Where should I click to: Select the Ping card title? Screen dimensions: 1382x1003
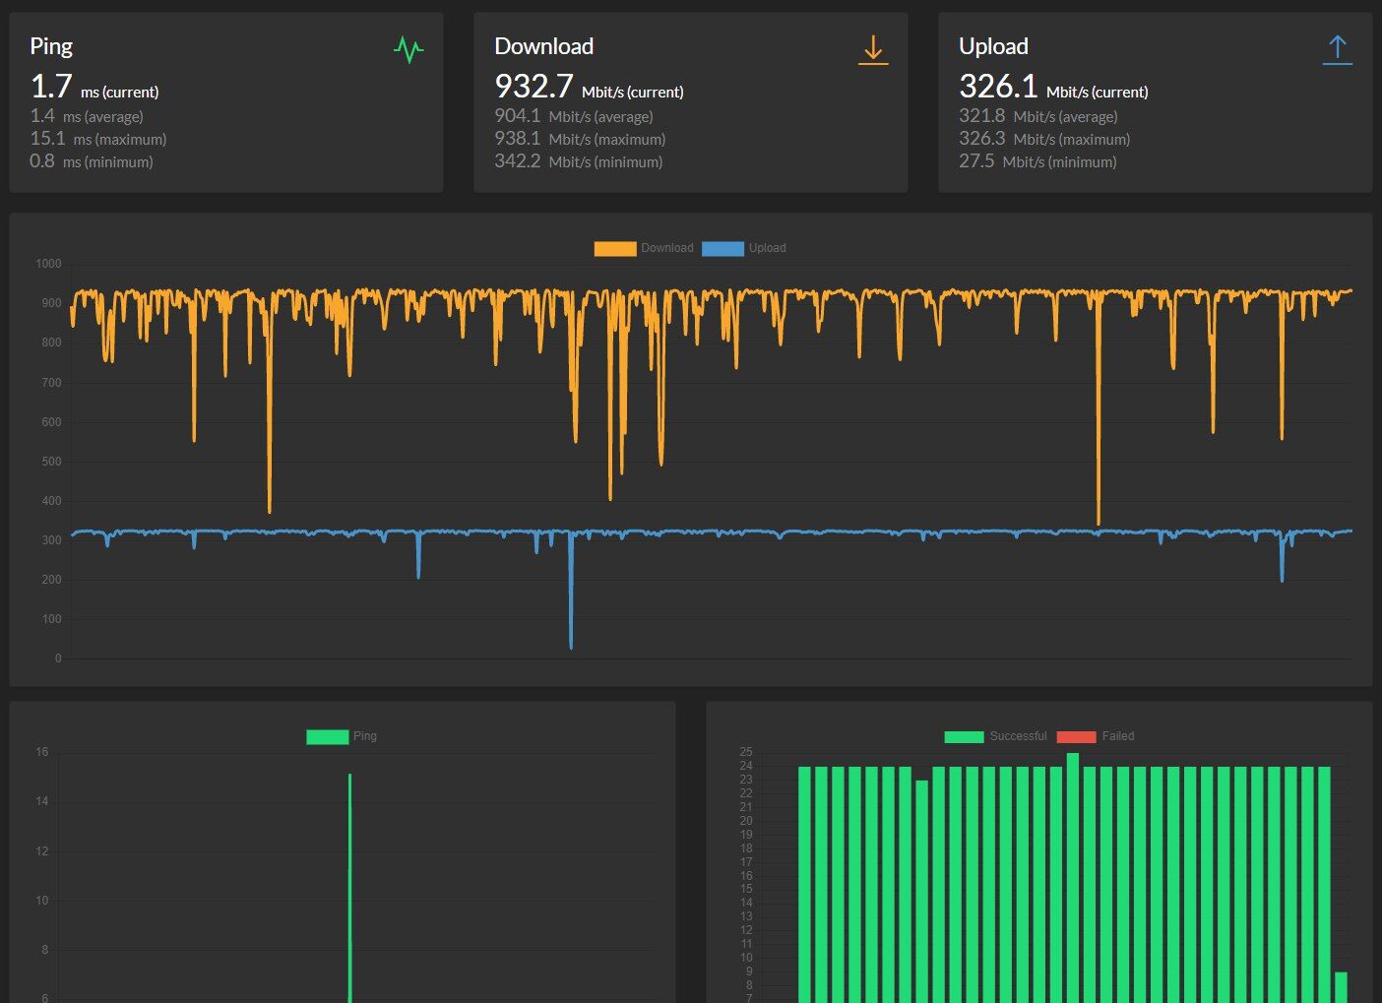51,46
